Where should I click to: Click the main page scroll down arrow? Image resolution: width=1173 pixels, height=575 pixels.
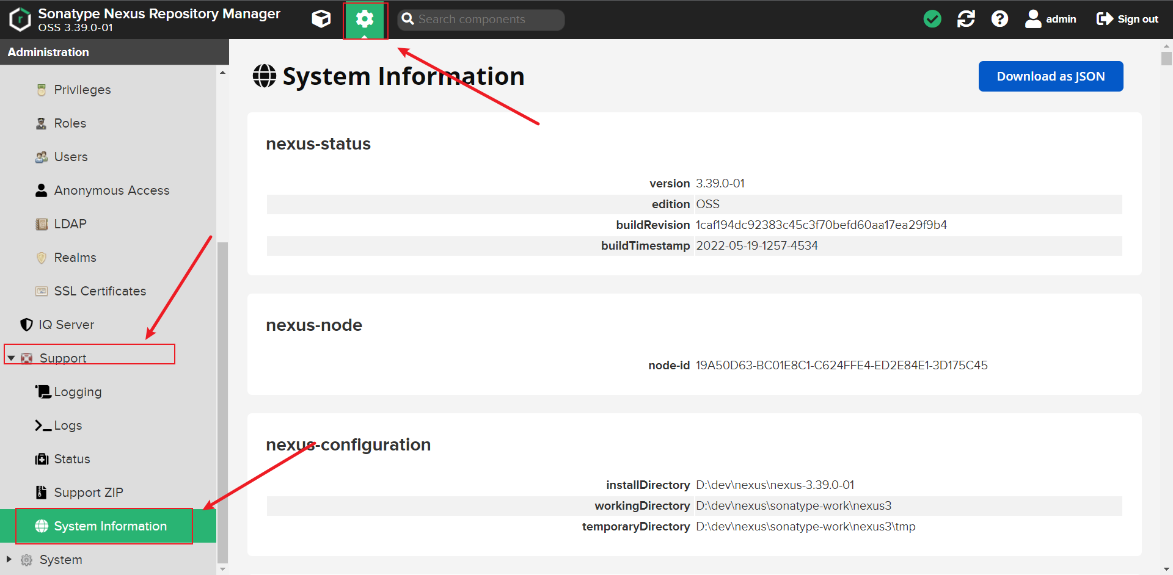[x=1166, y=570]
